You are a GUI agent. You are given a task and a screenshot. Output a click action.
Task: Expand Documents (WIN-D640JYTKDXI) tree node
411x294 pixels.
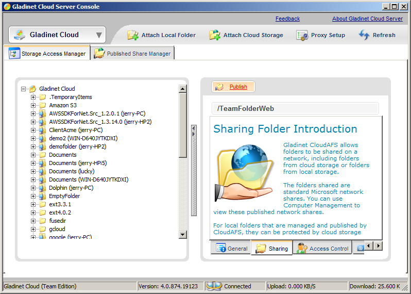[33, 180]
